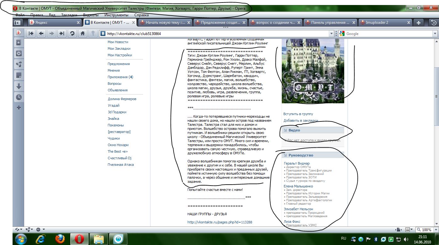This screenshot has width=439, height=245.
Task: Close the Яндекс tab
Action: pyautogui.click(x=78, y=23)
